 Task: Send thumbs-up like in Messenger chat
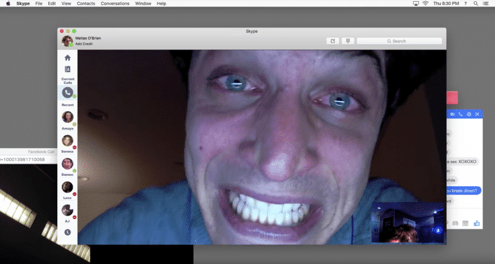[477, 223]
